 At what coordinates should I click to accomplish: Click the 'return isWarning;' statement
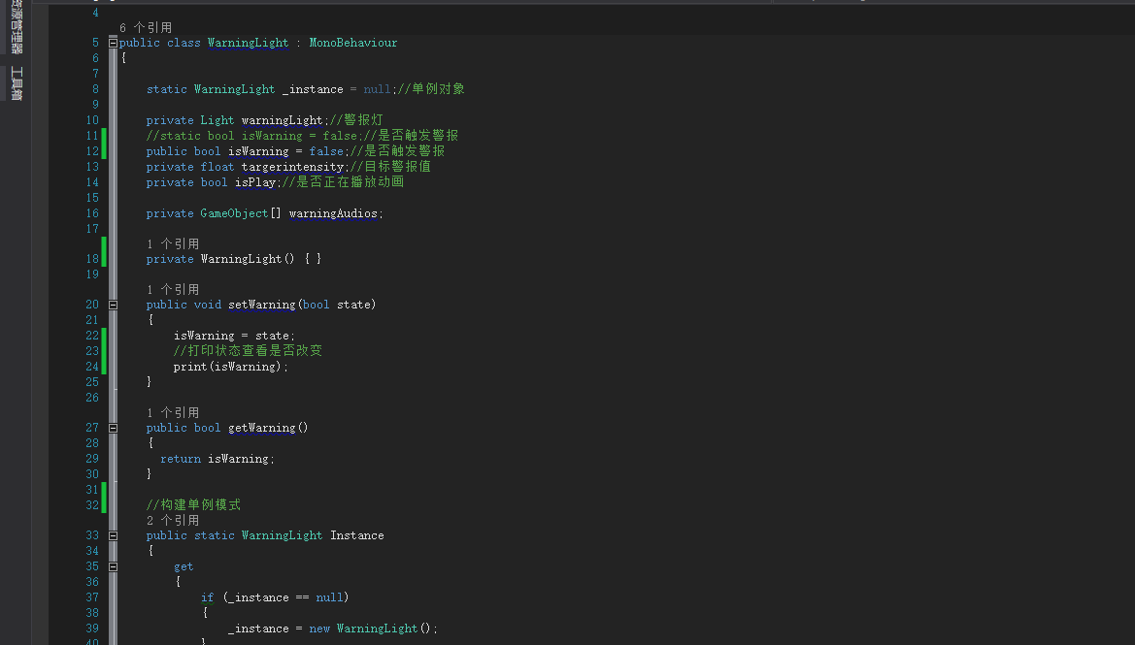pyautogui.click(x=217, y=459)
